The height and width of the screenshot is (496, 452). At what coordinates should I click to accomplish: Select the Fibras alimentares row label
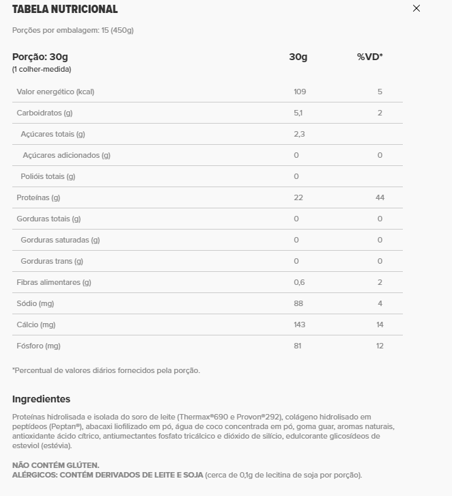[54, 282]
